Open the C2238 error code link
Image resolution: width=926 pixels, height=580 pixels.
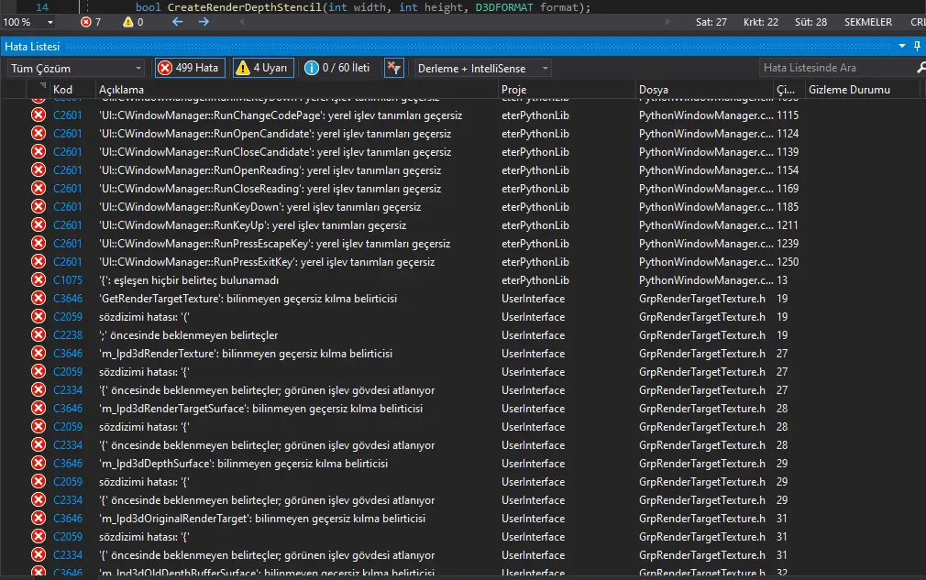pos(67,335)
